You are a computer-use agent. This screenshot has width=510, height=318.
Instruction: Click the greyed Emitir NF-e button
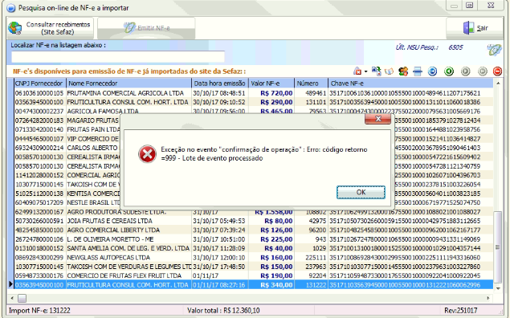click(146, 28)
